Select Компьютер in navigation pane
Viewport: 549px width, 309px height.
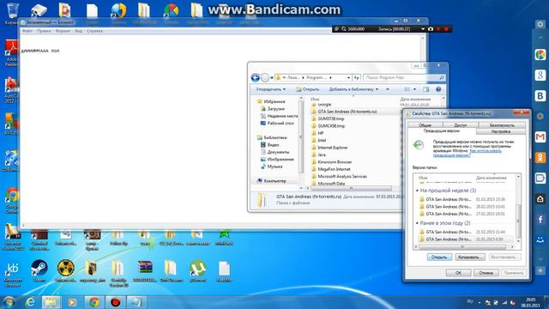[x=271, y=181]
